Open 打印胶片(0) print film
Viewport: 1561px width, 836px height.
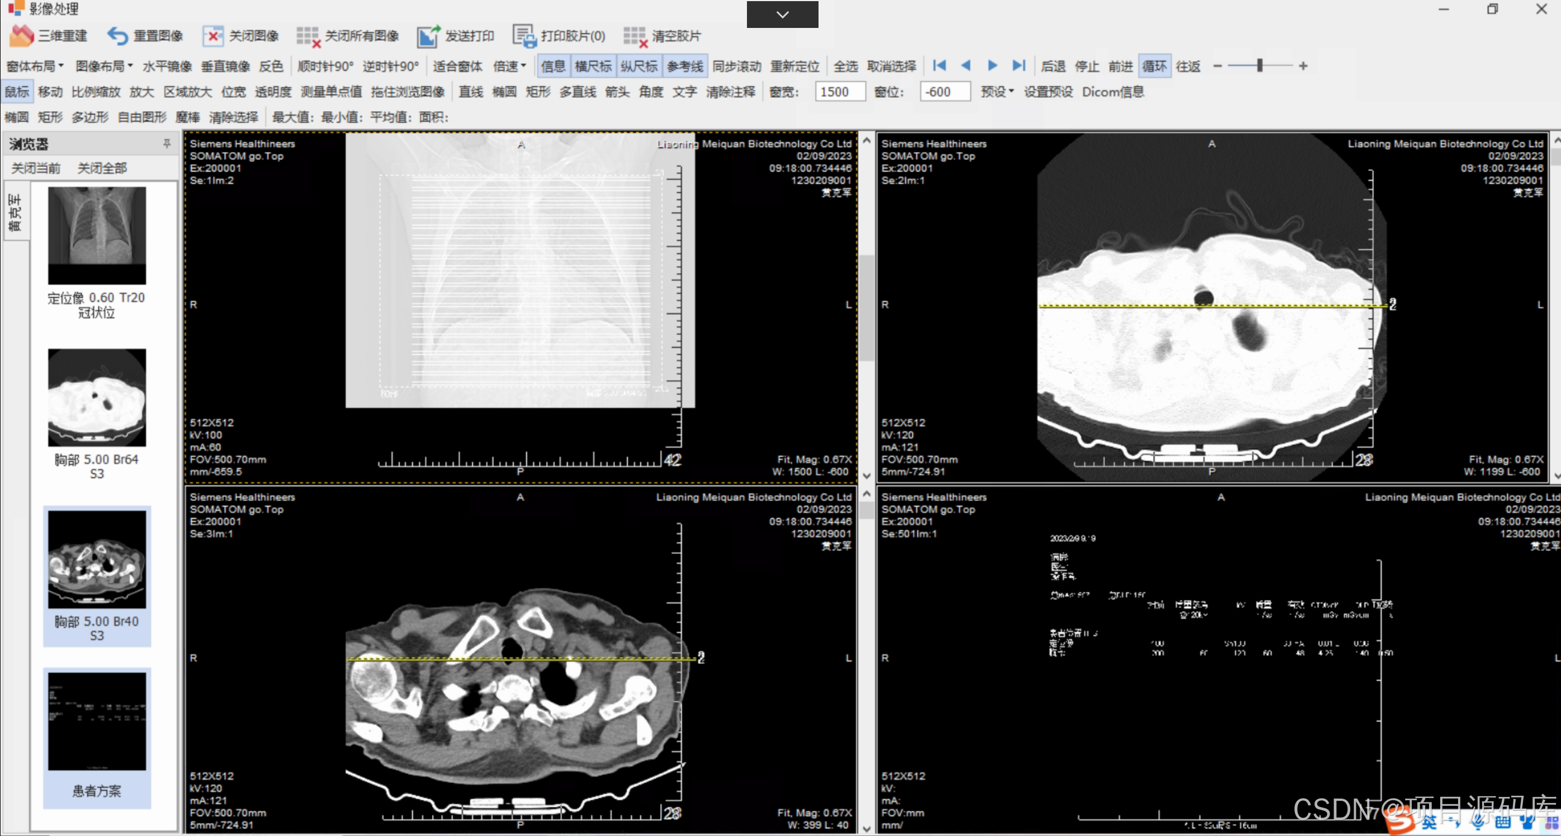click(x=559, y=36)
